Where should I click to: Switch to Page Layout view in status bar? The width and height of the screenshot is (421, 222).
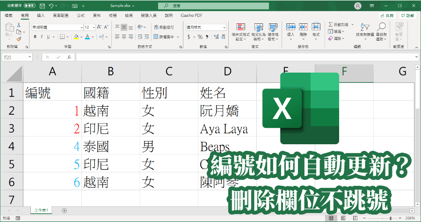(343, 218)
